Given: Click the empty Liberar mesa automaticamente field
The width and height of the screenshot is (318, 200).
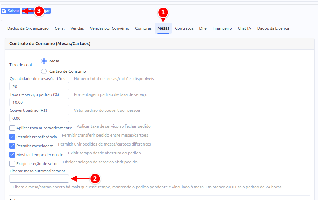Looking at the screenshot, I should tap(39, 179).
